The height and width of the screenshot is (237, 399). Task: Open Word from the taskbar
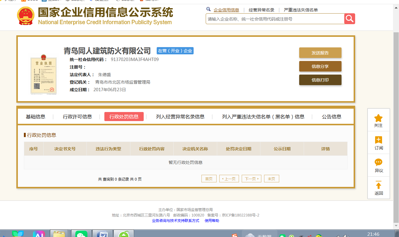103,234
